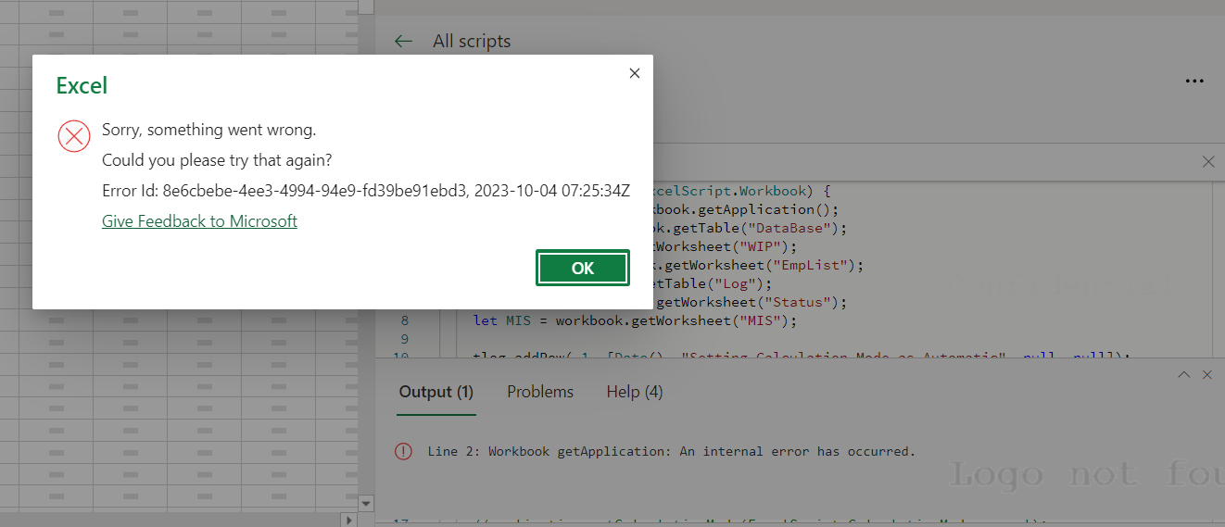Click the "Sorry, something went wrong." message
Screen dimensions: 1225x527
209,130
